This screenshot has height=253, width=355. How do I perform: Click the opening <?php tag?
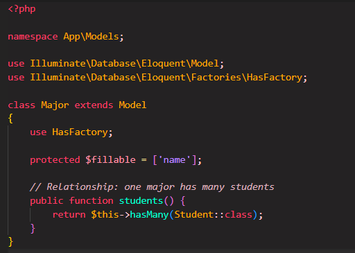pyautogui.click(x=21, y=9)
